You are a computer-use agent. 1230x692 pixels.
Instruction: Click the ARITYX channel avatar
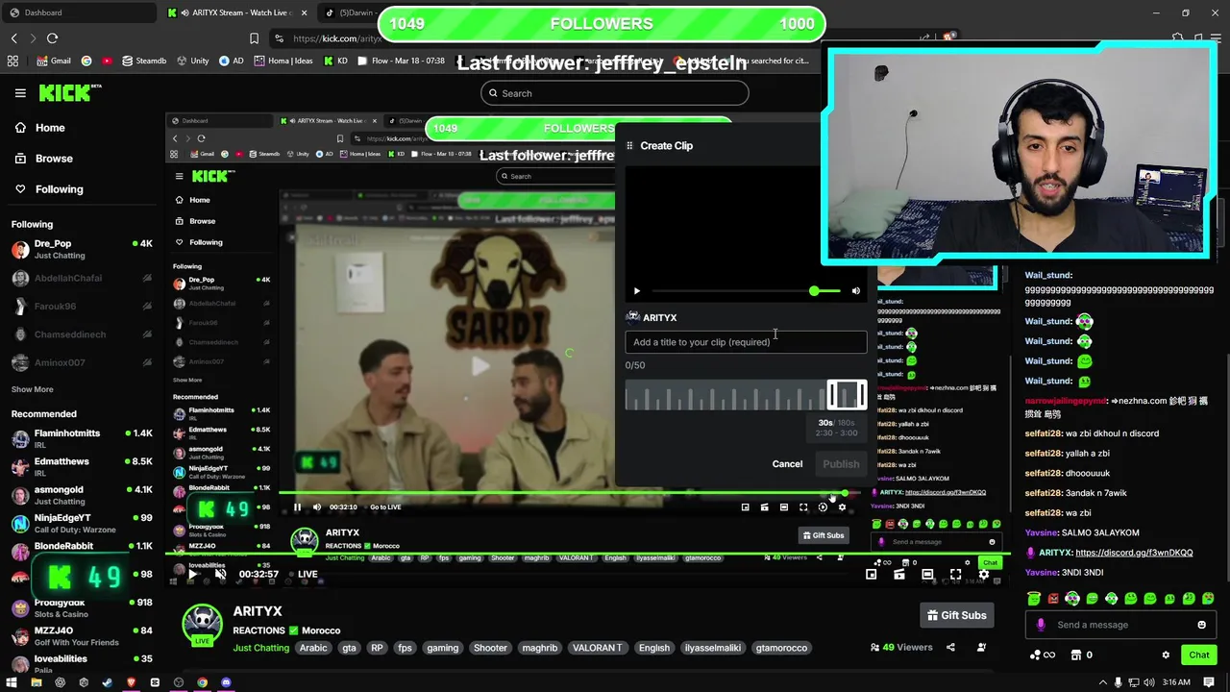pyautogui.click(x=203, y=625)
